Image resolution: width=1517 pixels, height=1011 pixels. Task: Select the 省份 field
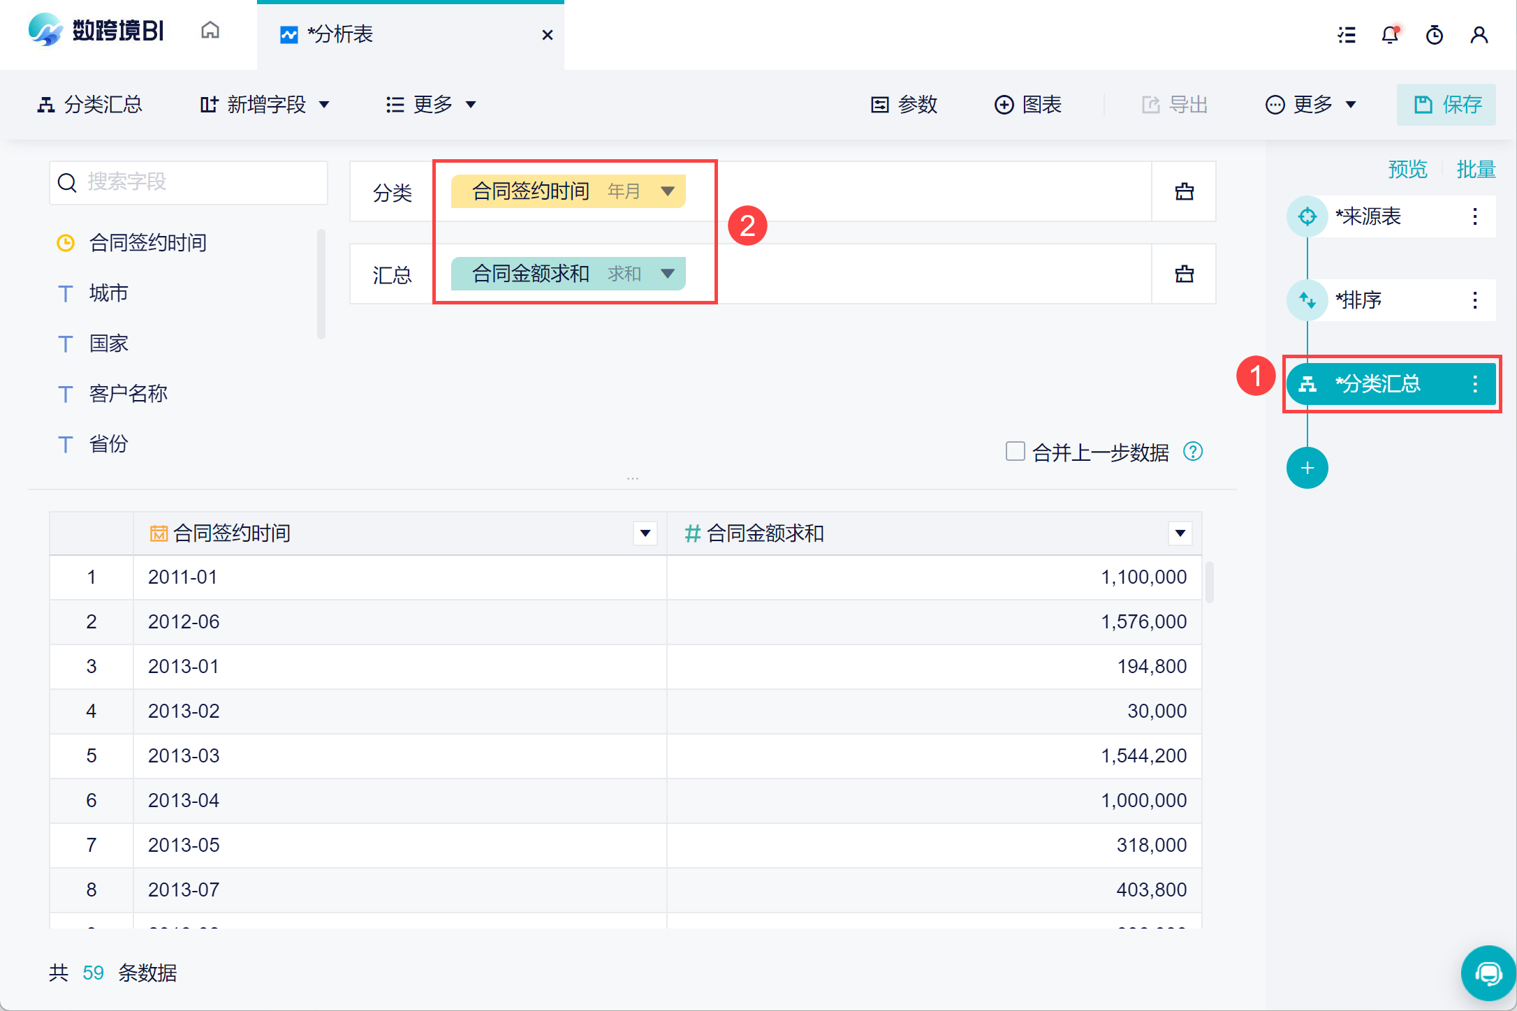[x=109, y=444]
